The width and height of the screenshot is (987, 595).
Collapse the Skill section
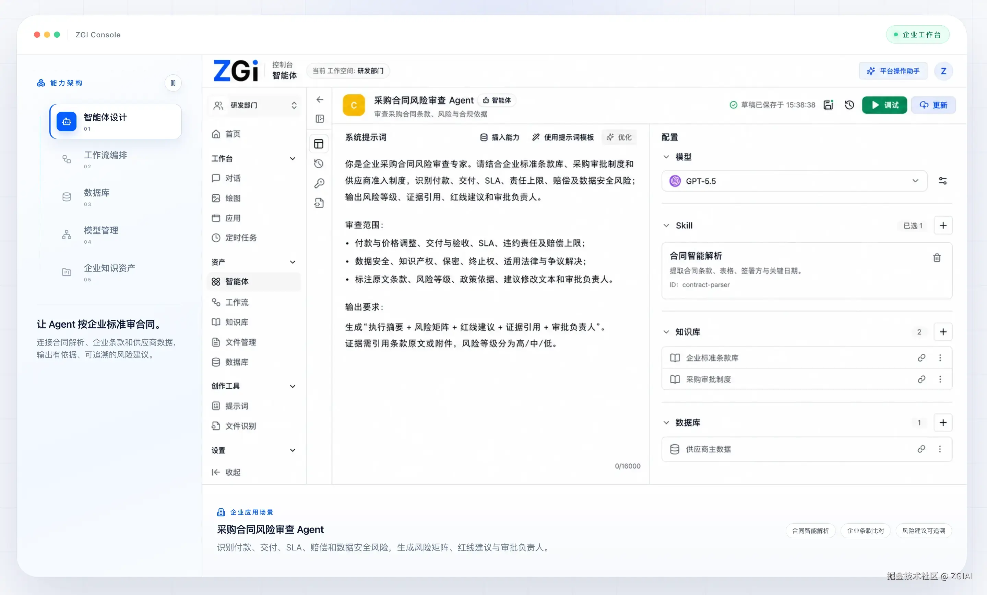[666, 226]
